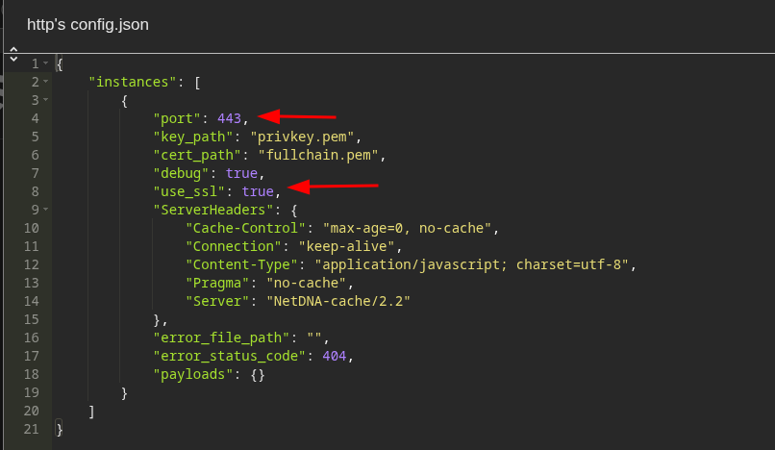
Task: Collapse the ServerHeaders fold on line 9
Action: 45,210
